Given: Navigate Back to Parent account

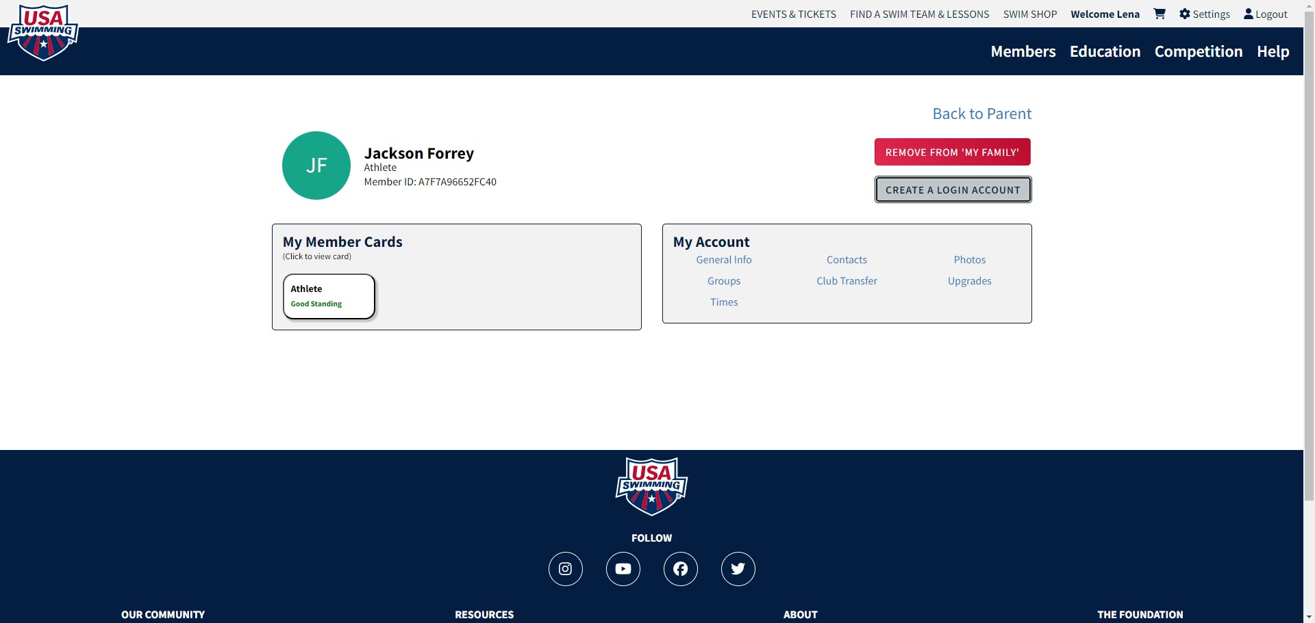Looking at the screenshot, I should [981, 114].
